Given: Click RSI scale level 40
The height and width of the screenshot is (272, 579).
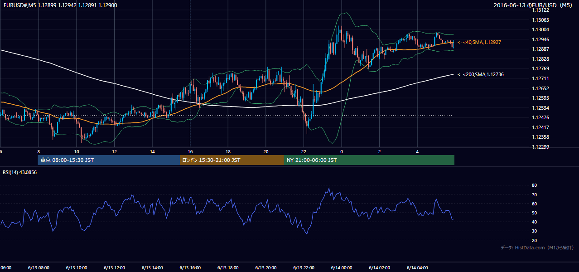Looking at the screenshot, I should point(534,222).
